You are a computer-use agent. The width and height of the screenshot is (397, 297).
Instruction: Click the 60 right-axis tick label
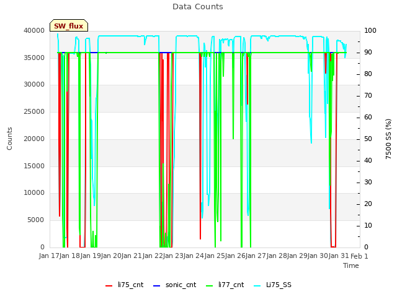pos(368,117)
